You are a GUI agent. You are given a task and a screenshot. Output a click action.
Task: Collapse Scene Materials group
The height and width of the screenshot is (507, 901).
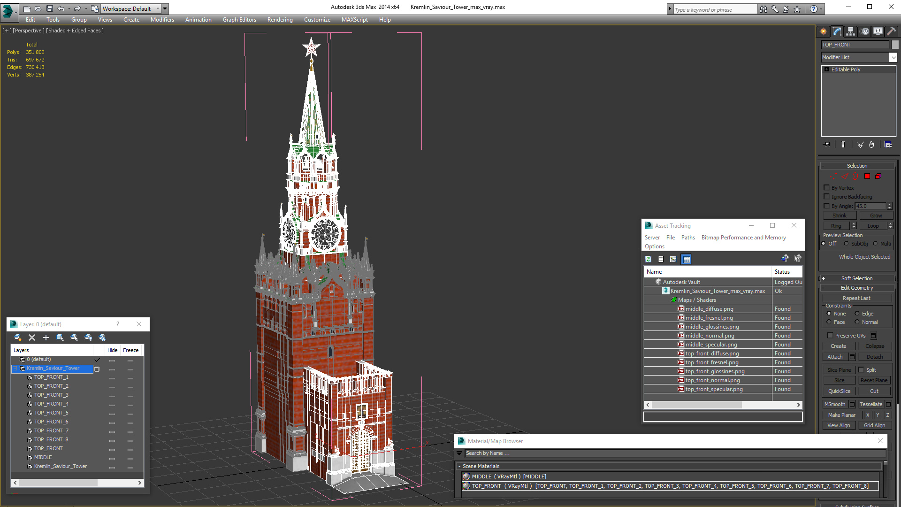(459, 466)
